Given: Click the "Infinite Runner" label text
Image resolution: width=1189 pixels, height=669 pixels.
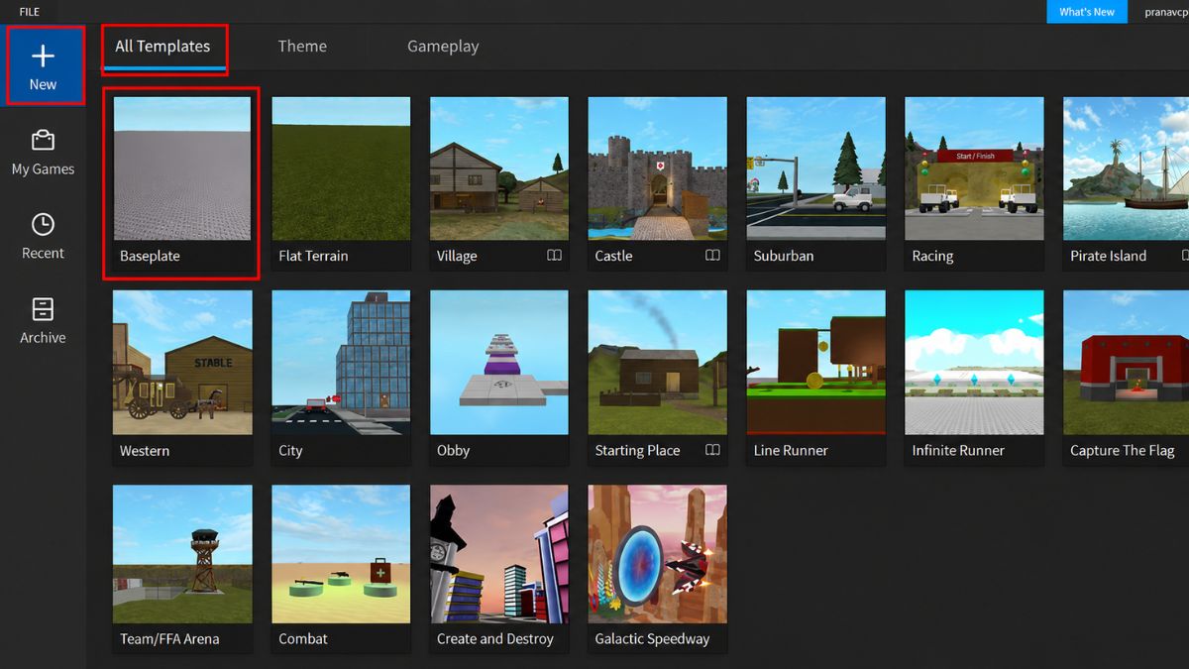Looking at the screenshot, I should (958, 450).
